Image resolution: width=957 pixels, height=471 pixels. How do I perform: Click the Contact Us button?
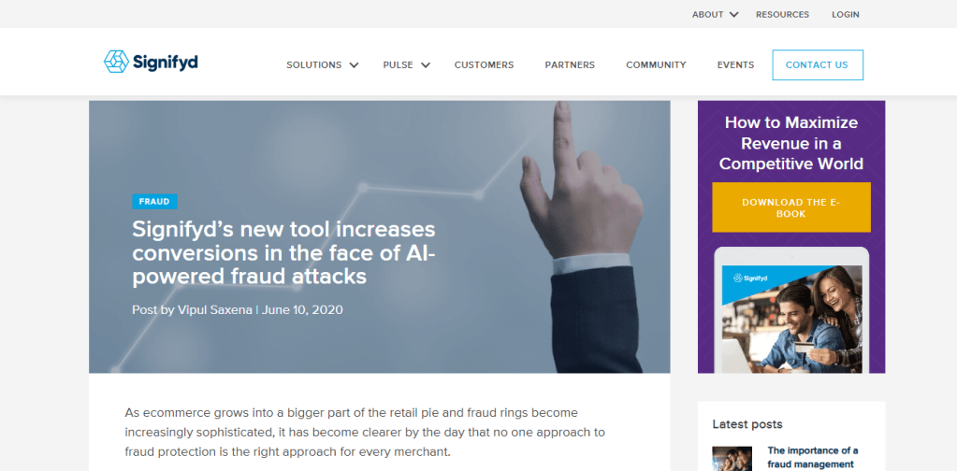pyautogui.click(x=818, y=65)
